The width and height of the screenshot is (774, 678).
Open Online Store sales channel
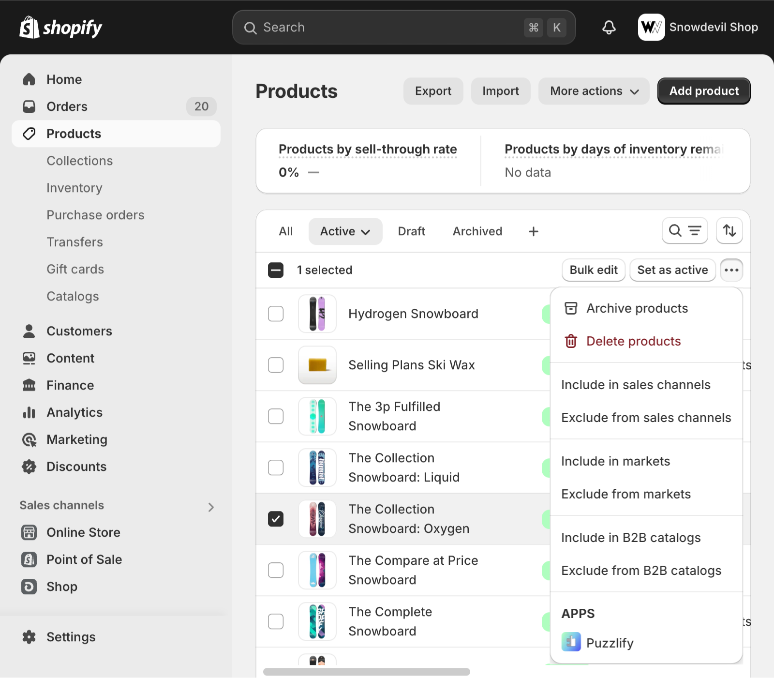(83, 532)
